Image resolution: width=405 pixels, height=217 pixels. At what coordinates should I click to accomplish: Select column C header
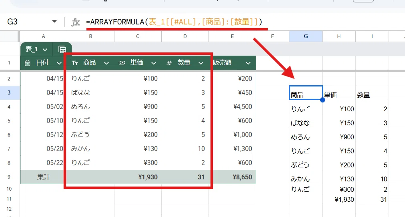[x=138, y=36]
